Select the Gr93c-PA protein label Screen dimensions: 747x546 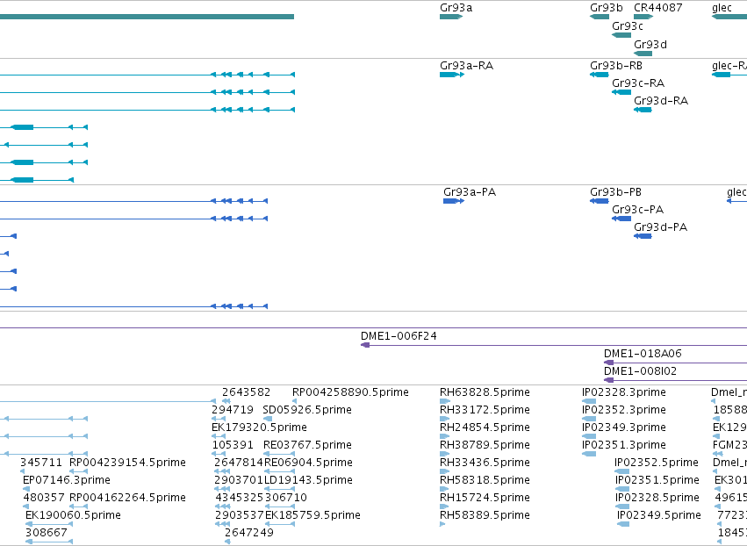click(637, 210)
